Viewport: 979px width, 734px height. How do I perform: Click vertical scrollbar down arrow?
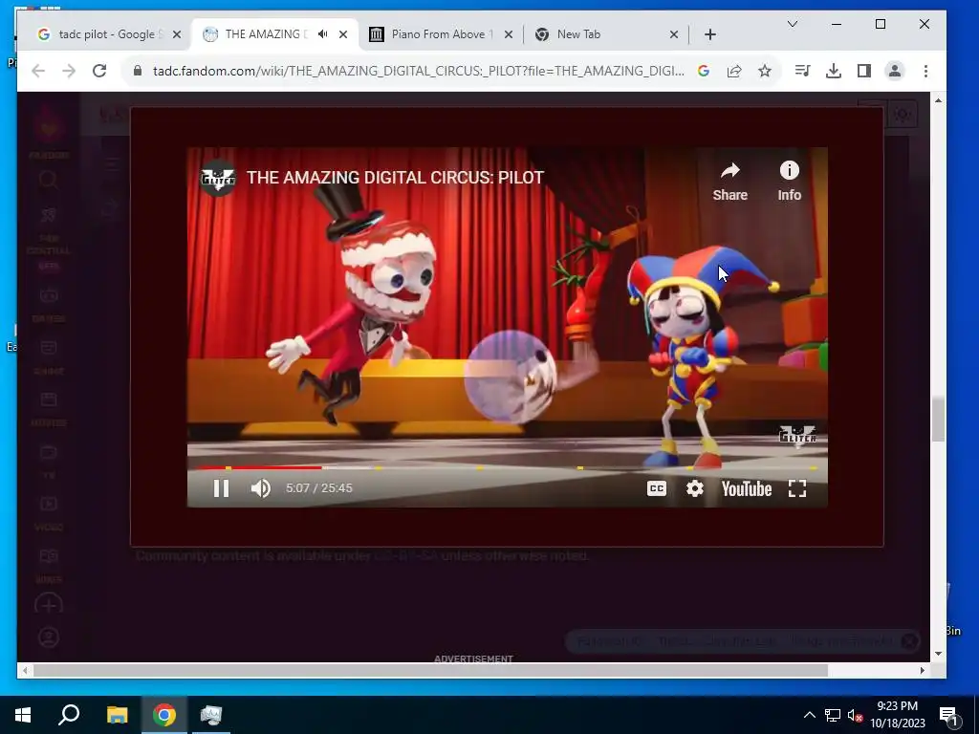(939, 654)
